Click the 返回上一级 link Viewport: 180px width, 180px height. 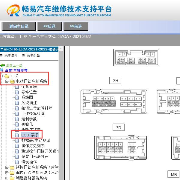(x=14, y=65)
